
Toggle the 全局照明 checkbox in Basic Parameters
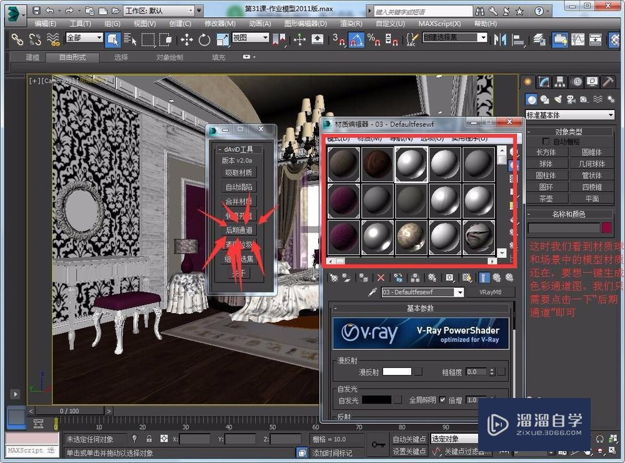click(442, 400)
